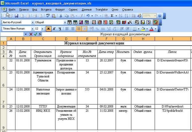192x132 pixels.
Task: Click the insert function fx icon
Action: 40,34
